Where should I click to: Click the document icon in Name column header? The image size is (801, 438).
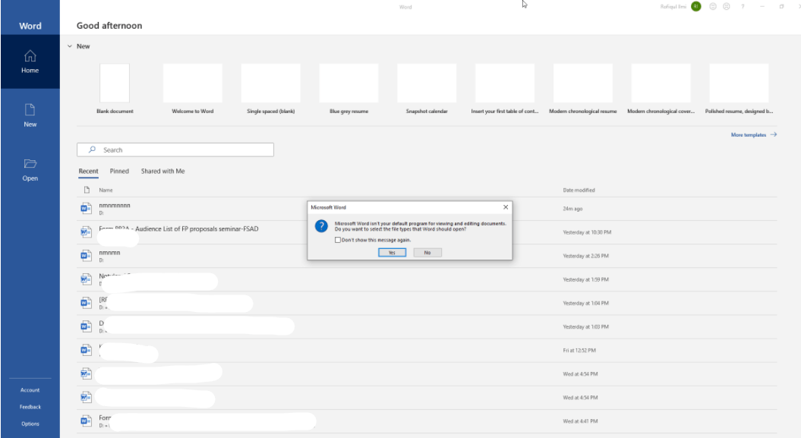click(x=87, y=190)
